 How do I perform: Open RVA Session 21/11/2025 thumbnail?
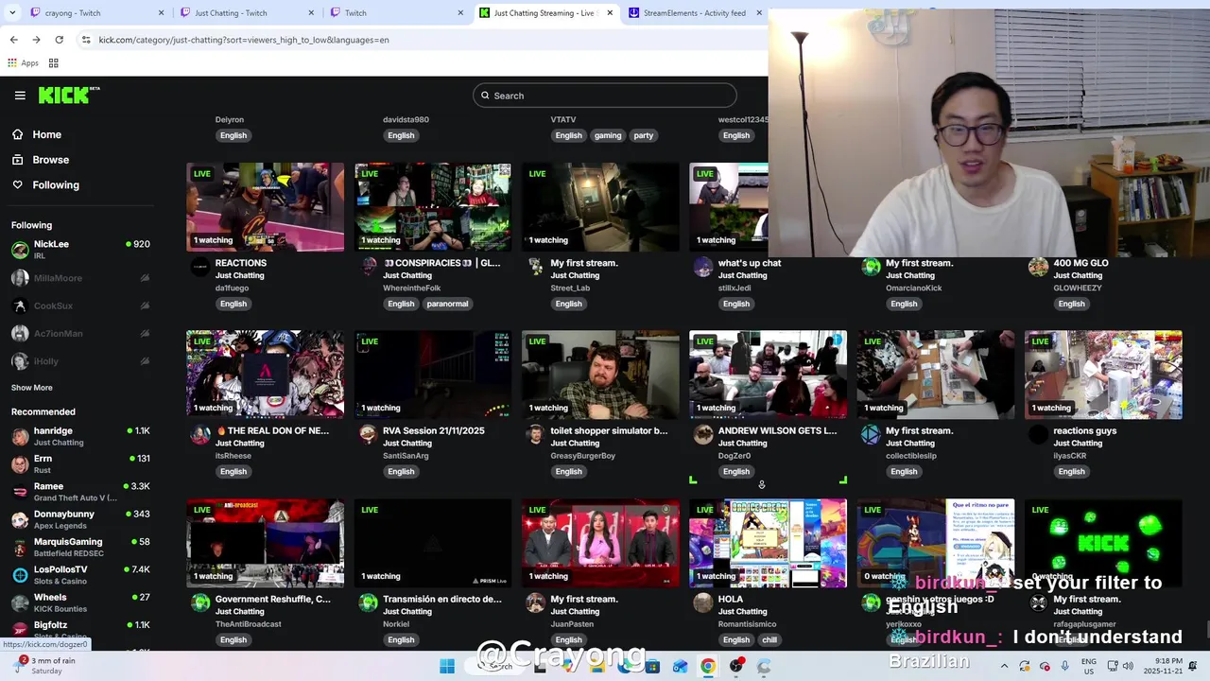[x=433, y=375]
